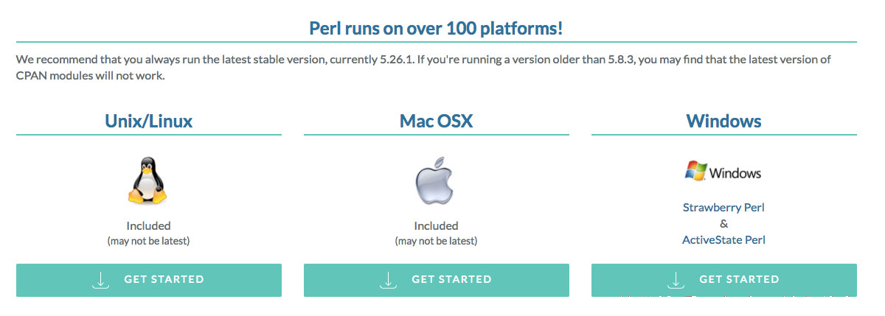Screen dimensions: 885x316
Task: Click GET STARTED text under Windows
Action: (739, 280)
